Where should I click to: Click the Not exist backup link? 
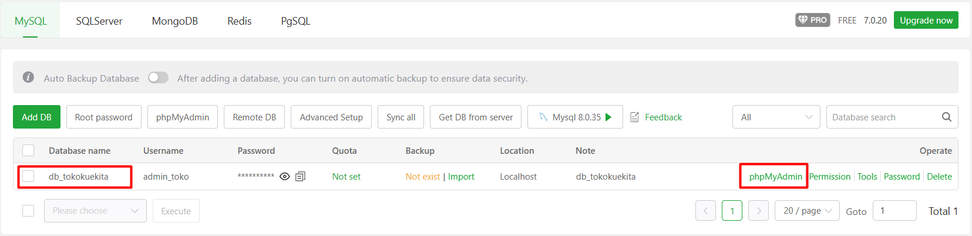click(423, 177)
